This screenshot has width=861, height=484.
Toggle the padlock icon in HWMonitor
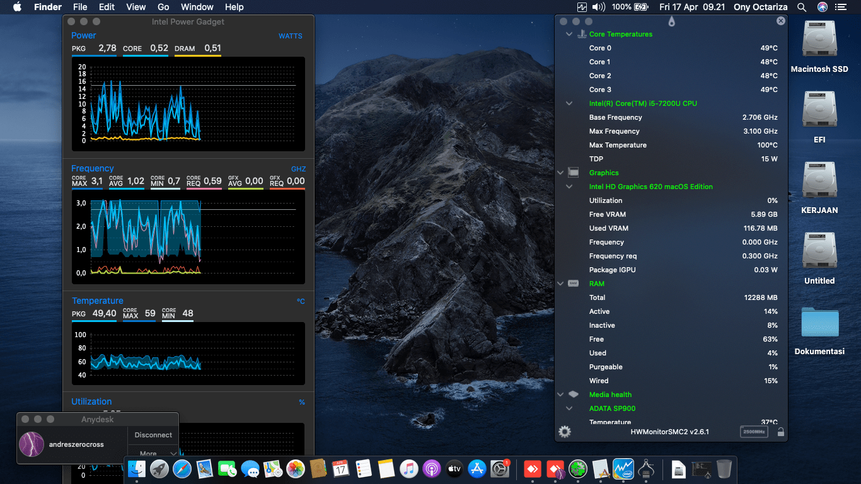781,432
